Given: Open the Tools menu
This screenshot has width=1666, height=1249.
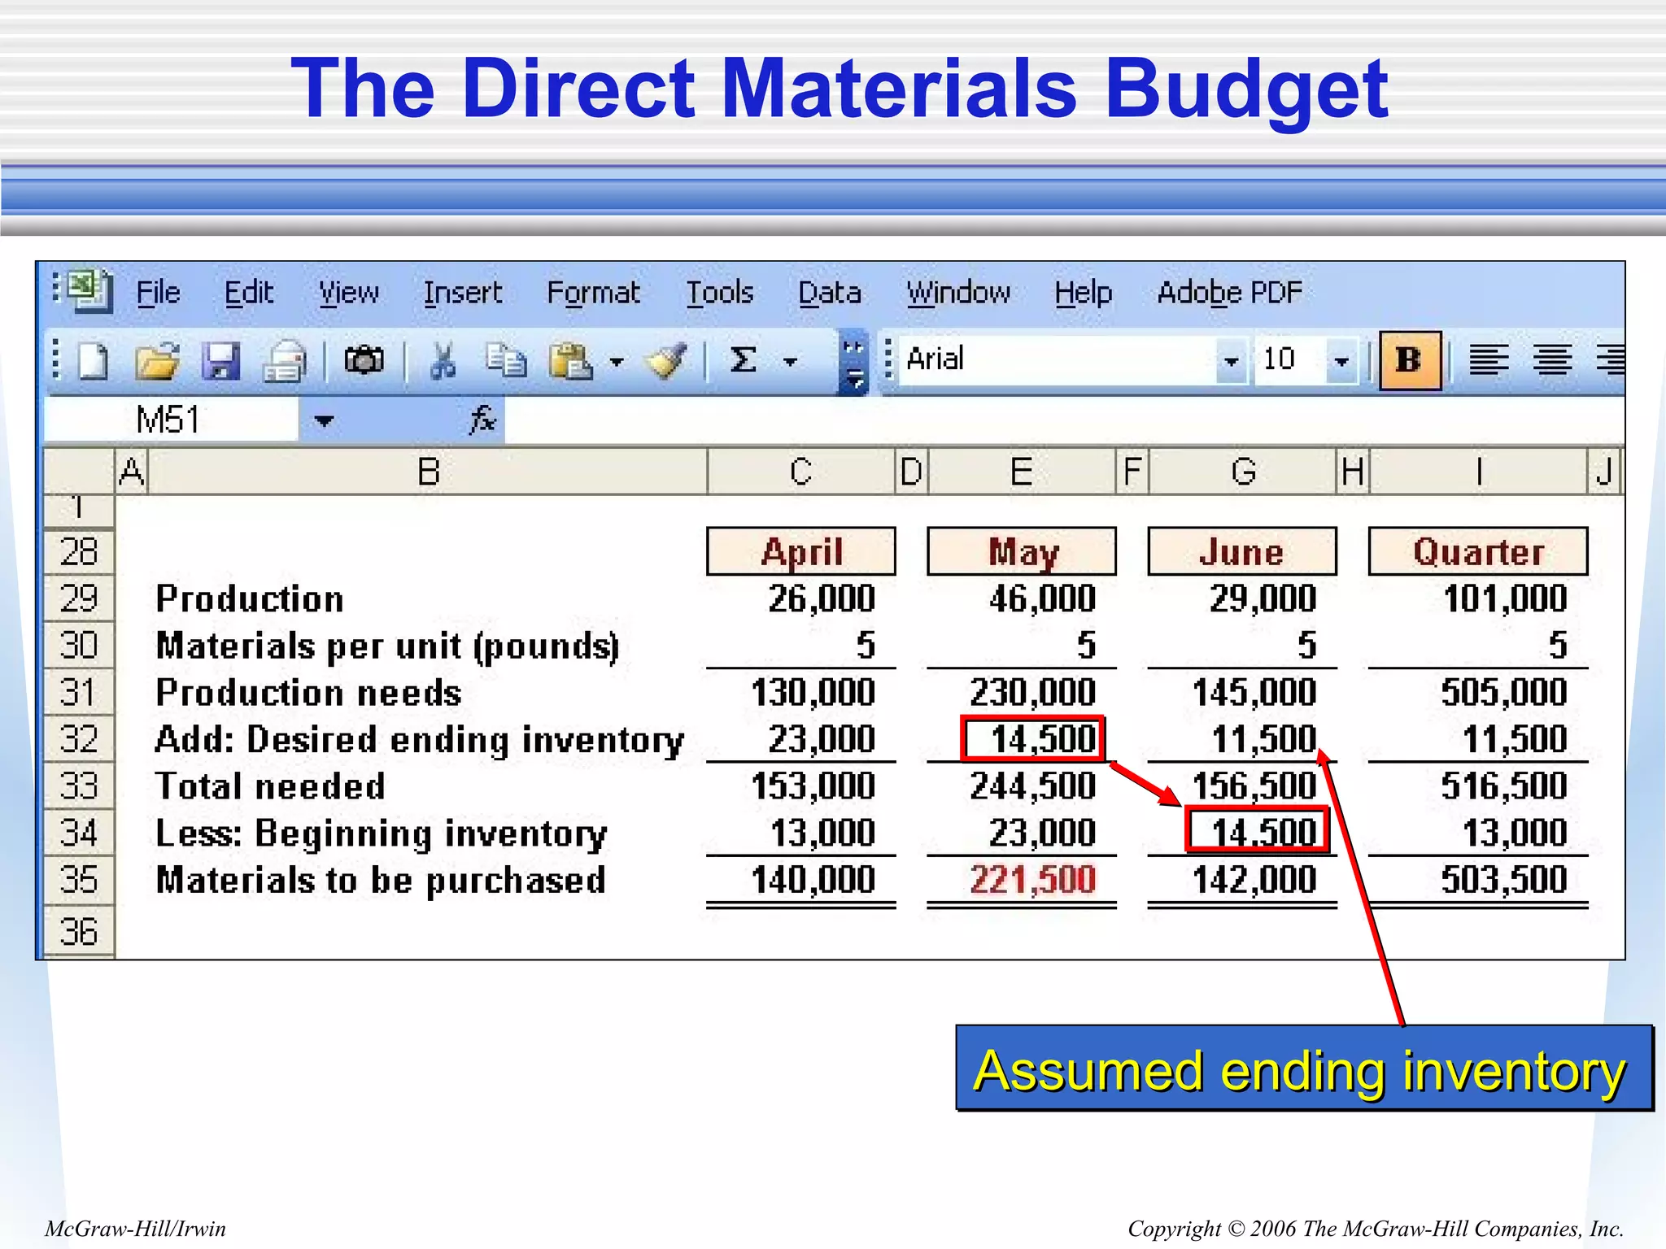Looking at the screenshot, I should [720, 293].
